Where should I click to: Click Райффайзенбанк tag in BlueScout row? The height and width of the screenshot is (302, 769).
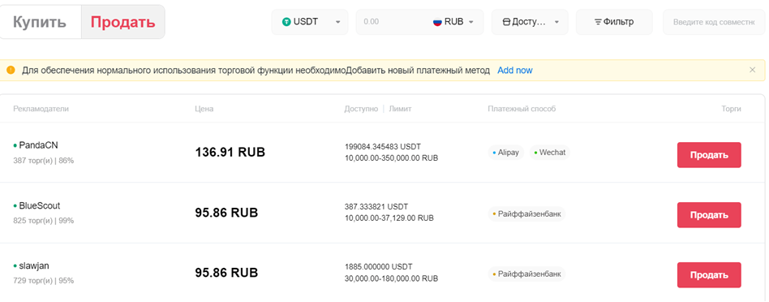point(526,214)
